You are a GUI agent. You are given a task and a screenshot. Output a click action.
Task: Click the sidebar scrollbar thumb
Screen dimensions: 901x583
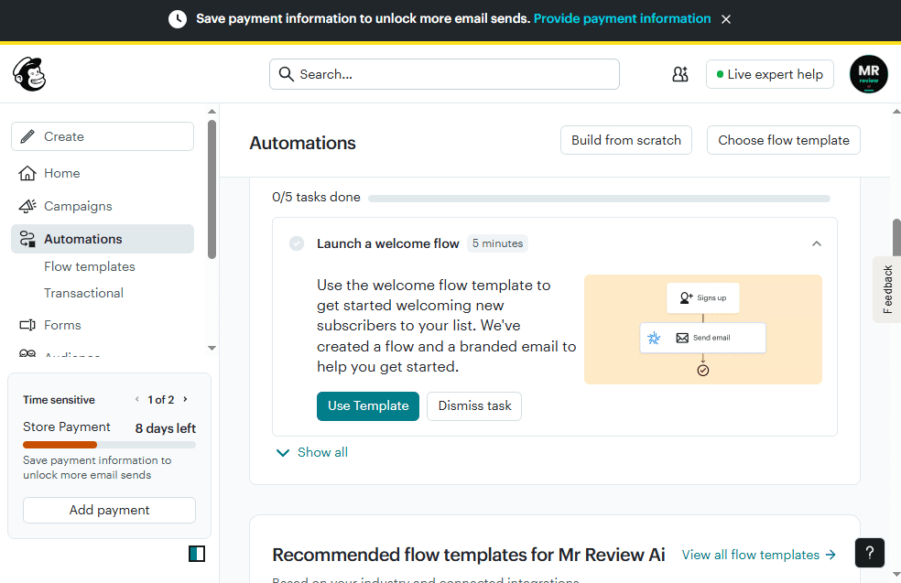(x=212, y=189)
